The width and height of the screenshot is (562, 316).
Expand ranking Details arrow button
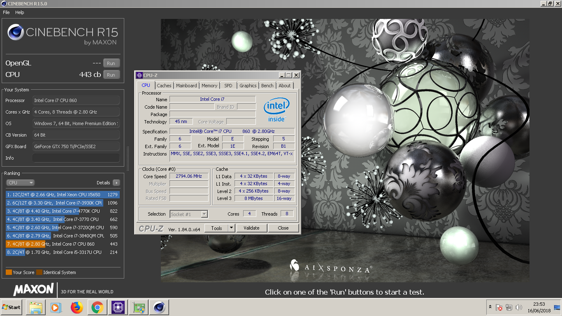click(x=116, y=183)
